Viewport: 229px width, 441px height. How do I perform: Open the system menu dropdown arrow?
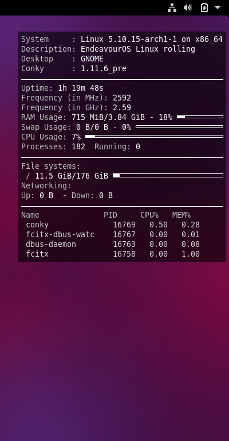[x=218, y=7]
